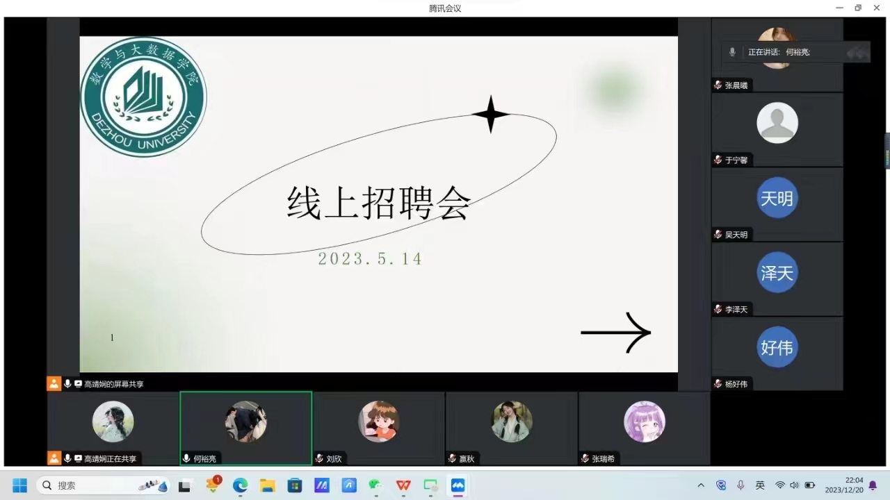Open File Explorer from the taskbar
The image size is (890, 500).
[x=267, y=485]
